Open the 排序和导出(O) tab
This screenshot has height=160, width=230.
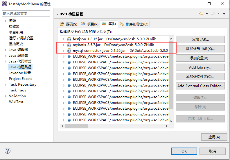[134, 24]
